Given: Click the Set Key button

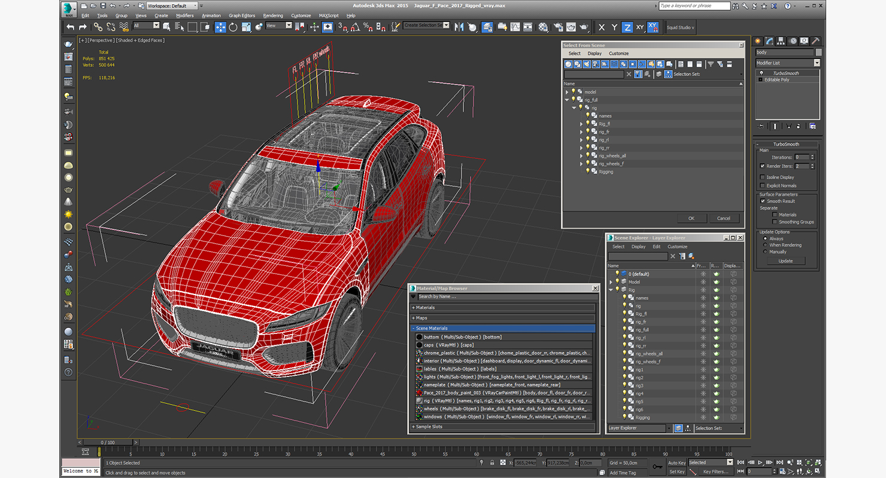Looking at the screenshot, I should tap(676, 471).
